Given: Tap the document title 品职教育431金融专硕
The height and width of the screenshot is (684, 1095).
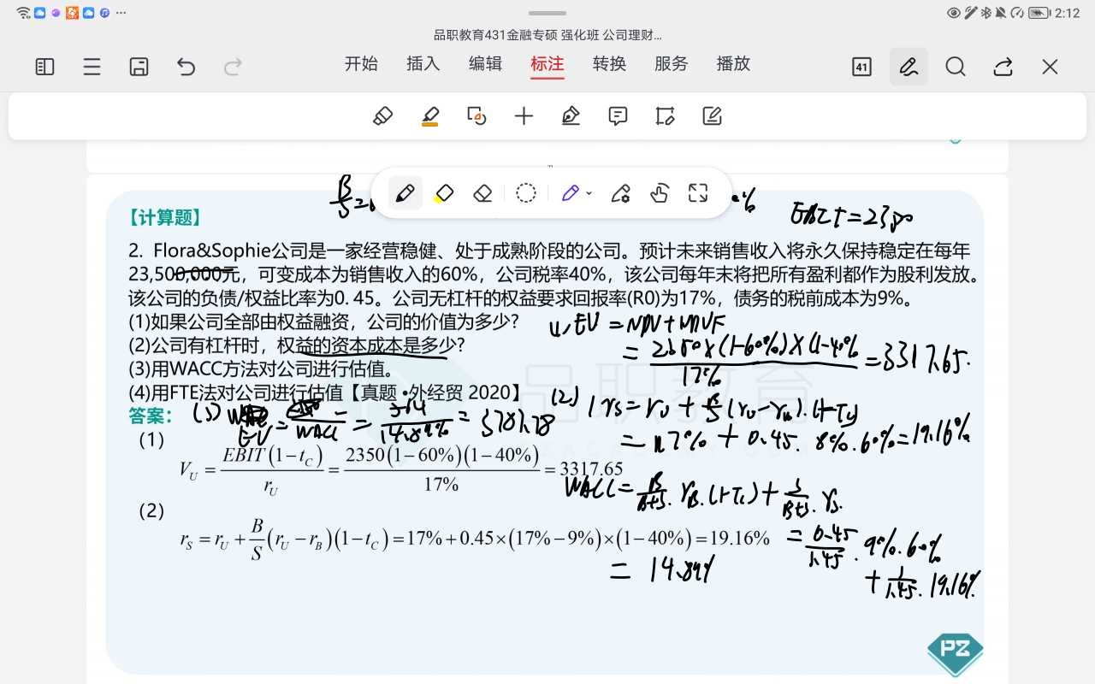Looking at the screenshot, I should 547,35.
